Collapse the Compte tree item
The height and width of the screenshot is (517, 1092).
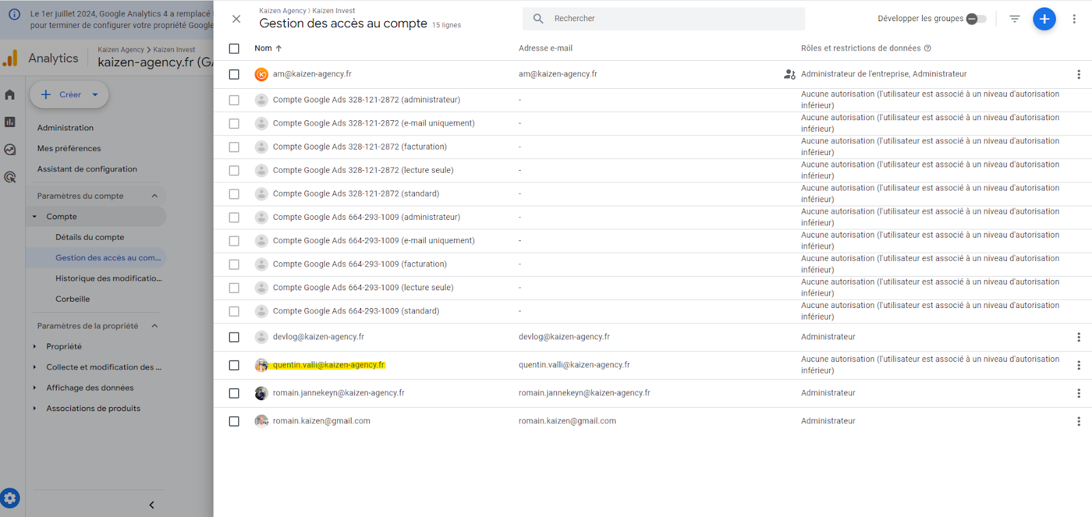[35, 216]
